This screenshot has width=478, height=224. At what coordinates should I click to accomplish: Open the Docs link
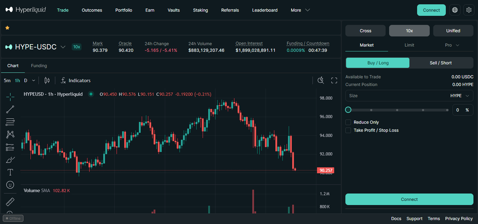point(396,218)
